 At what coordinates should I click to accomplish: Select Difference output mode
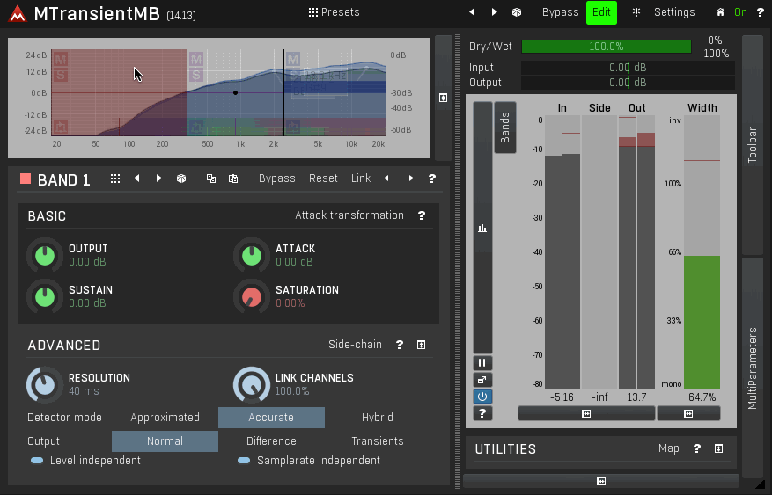click(x=271, y=441)
